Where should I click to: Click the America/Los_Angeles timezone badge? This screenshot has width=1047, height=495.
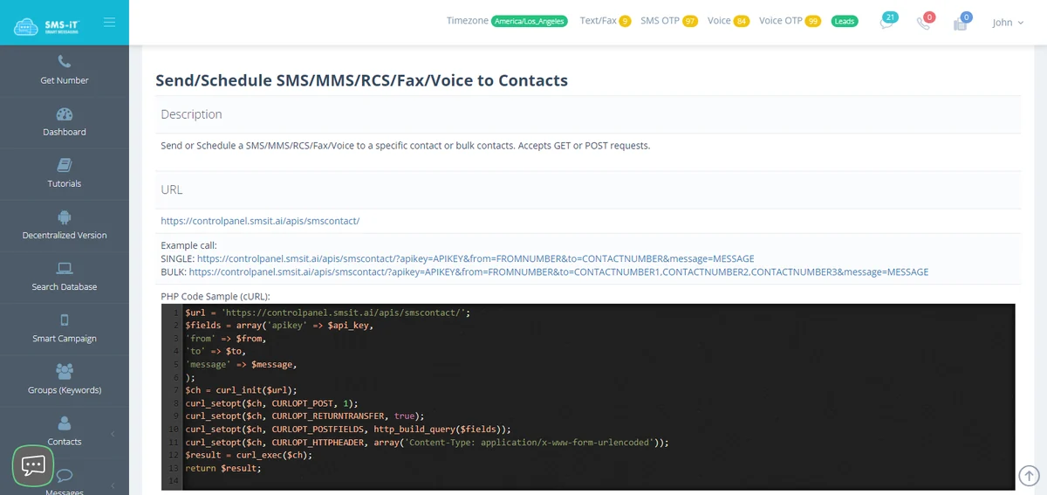click(530, 21)
